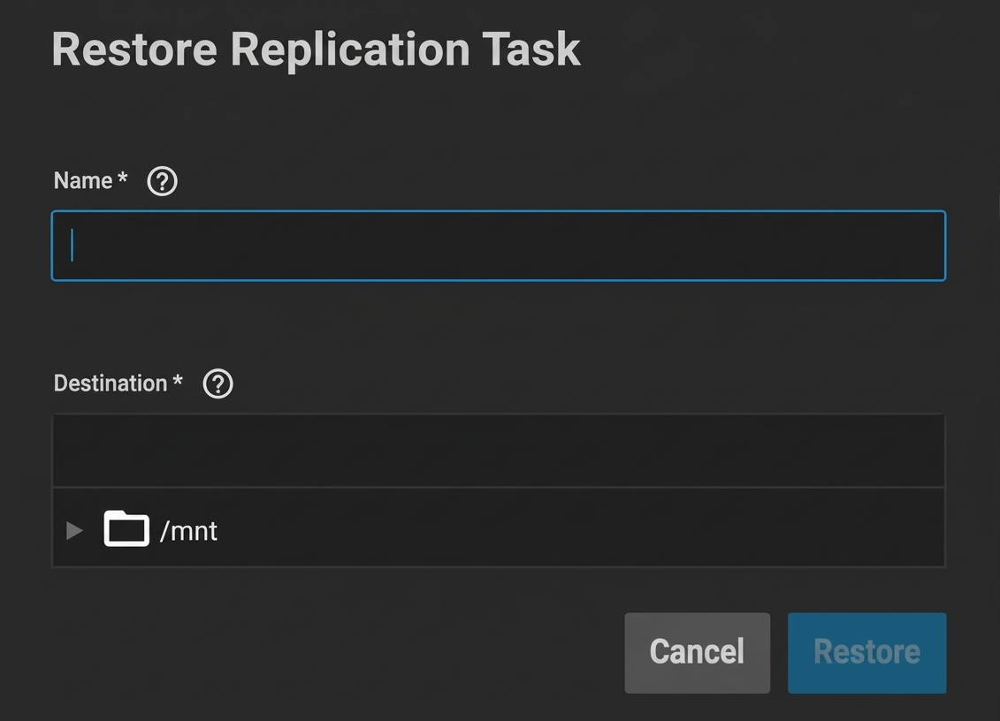Click the Destination path input box

coord(499,451)
